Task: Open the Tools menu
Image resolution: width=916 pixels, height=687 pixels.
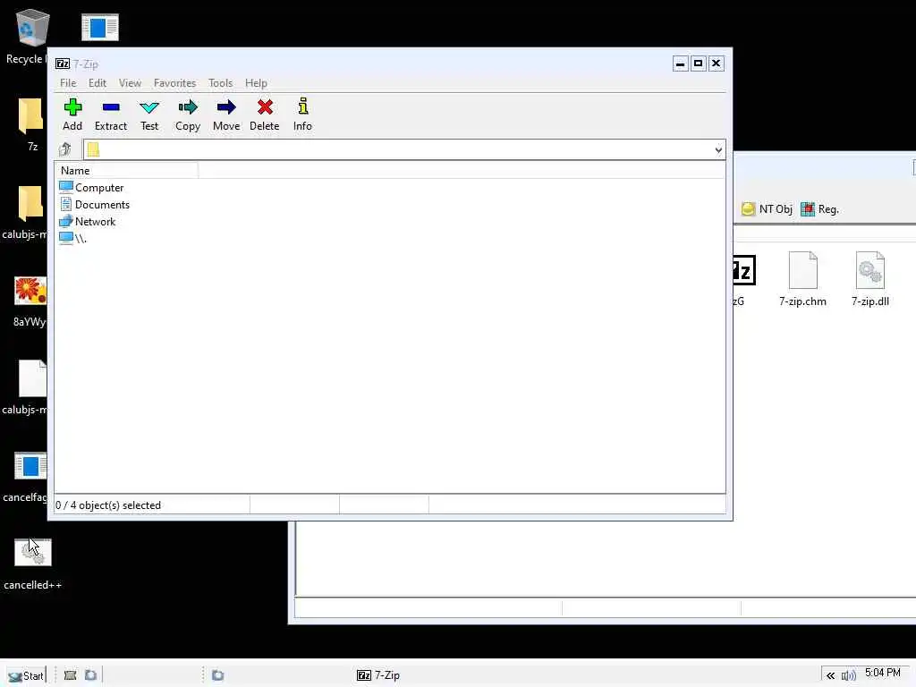Action: tap(220, 83)
